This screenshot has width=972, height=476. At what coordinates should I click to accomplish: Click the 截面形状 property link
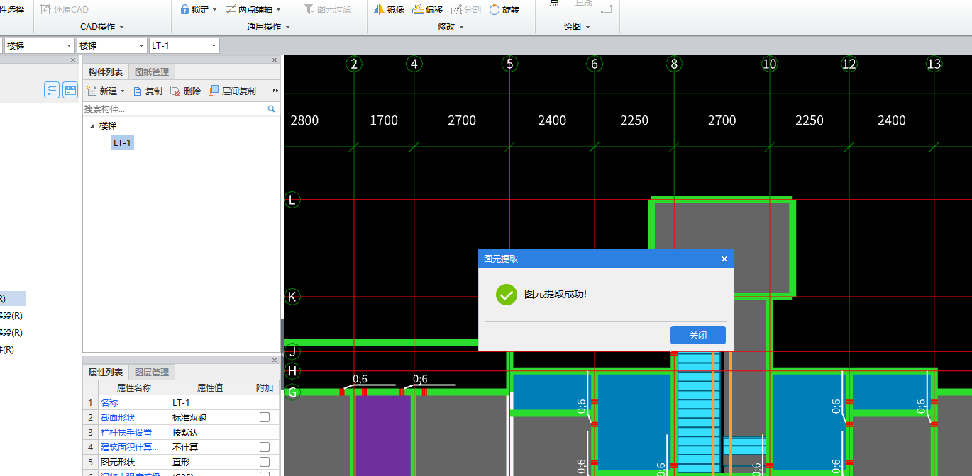tap(118, 418)
